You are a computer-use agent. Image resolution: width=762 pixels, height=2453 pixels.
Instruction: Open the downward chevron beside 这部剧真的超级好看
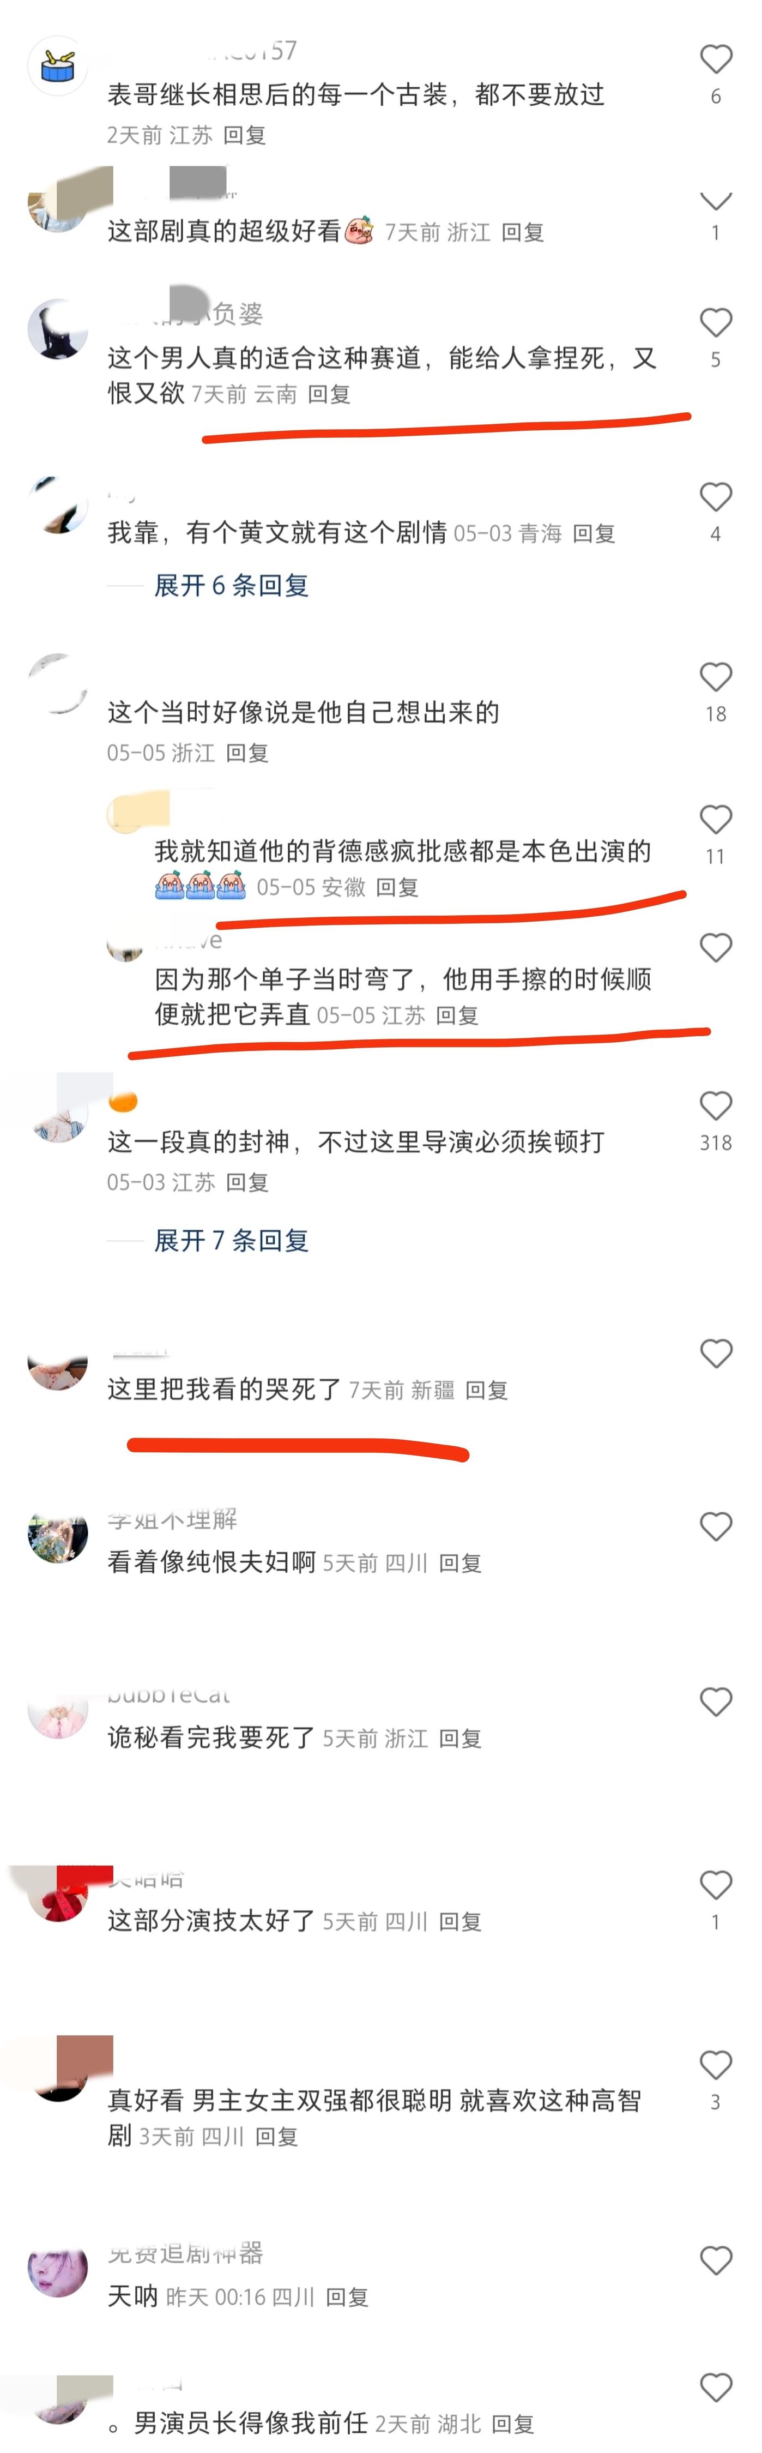click(x=715, y=201)
